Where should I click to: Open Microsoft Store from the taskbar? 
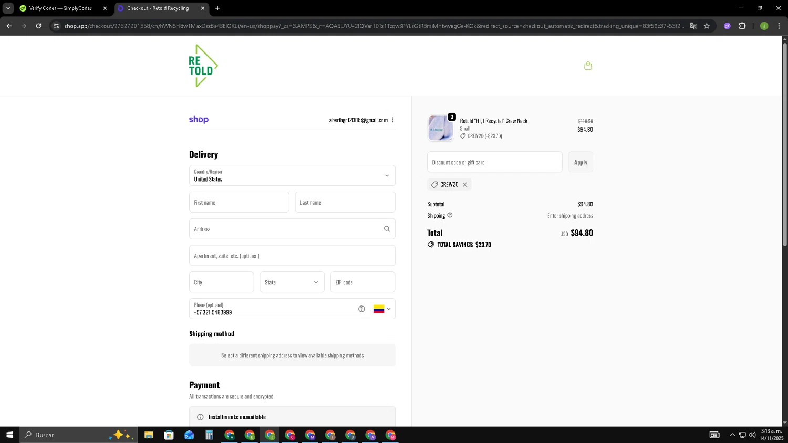(x=169, y=435)
